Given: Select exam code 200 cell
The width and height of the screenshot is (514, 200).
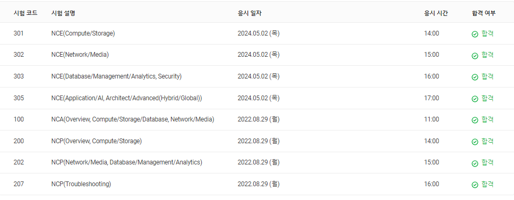Looking at the screenshot, I should tap(19, 141).
